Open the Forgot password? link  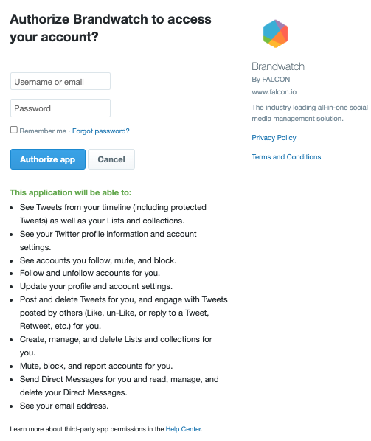coord(101,131)
